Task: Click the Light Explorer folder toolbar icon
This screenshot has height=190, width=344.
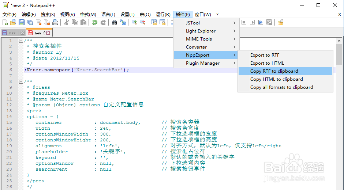Action: coord(280,22)
